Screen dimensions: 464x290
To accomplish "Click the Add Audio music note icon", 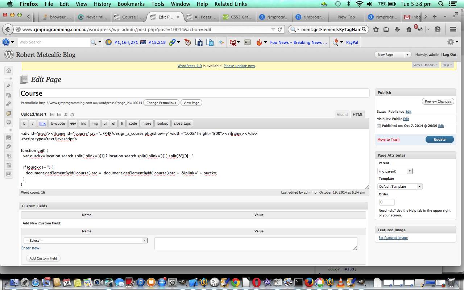I will tap(66, 115).
